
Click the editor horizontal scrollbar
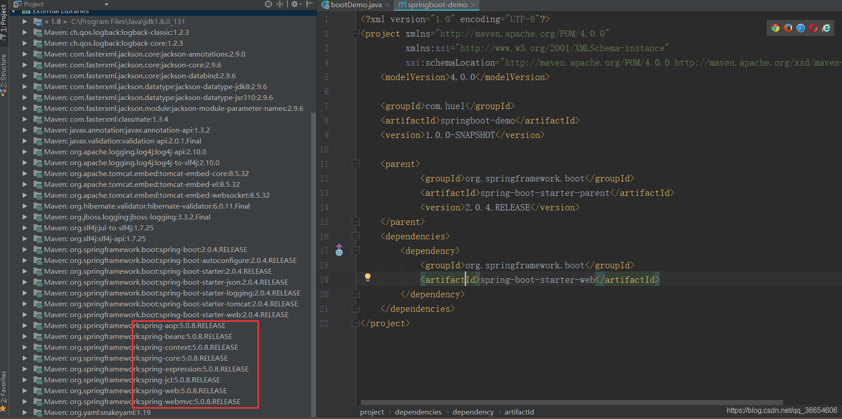572,402
